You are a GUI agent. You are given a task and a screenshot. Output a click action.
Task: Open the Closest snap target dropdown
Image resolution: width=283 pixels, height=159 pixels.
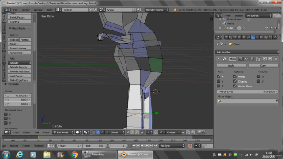coord(173,132)
